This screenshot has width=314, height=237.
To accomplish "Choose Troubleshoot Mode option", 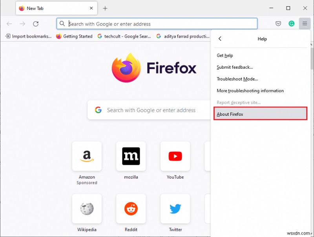I will pyautogui.click(x=260, y=79).
